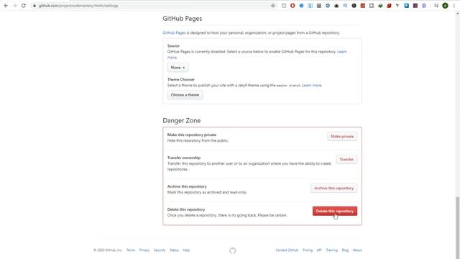The height and width of the screenshot is (259, 460).
Task: Open the Privacy footer link
Action: pos(144,250)
